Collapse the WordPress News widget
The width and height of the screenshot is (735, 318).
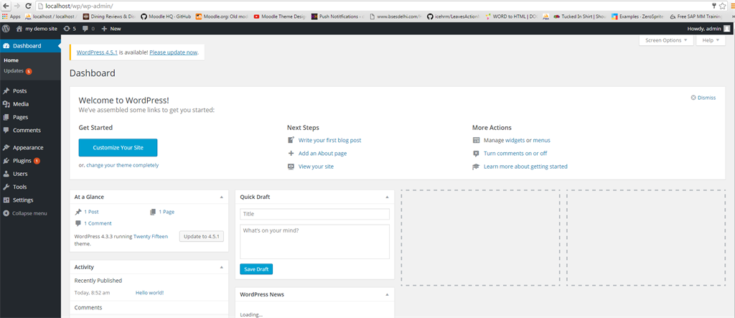(387, 294)
